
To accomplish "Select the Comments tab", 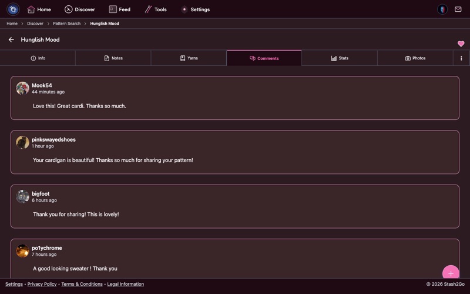I will pyautogui.click(x=264, y=58).
